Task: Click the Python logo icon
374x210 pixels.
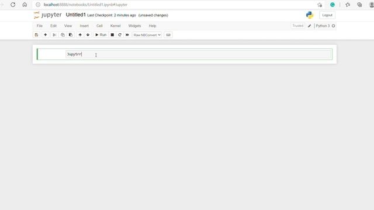Action: point(310,15)
